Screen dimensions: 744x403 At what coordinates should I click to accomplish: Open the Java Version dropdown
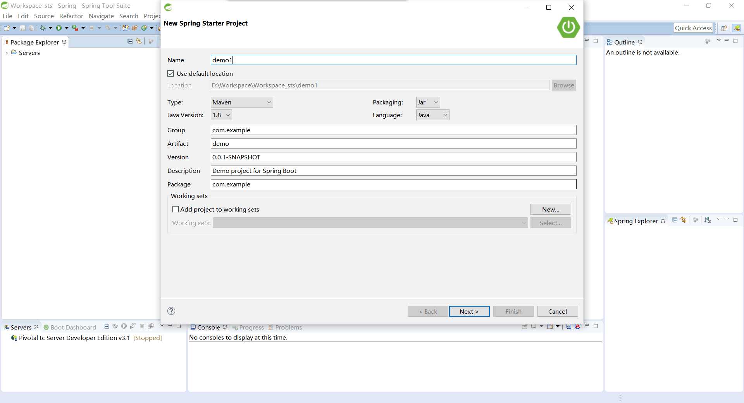coord(221,115)
